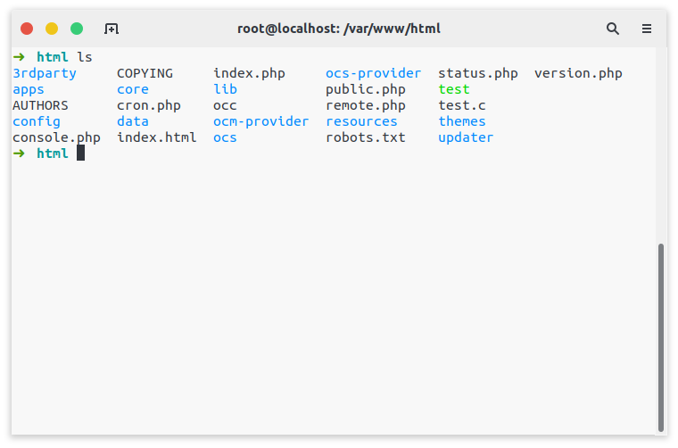Click the ocm-provider directory entry
The image size is (678, 448).
tap(260, 121)
